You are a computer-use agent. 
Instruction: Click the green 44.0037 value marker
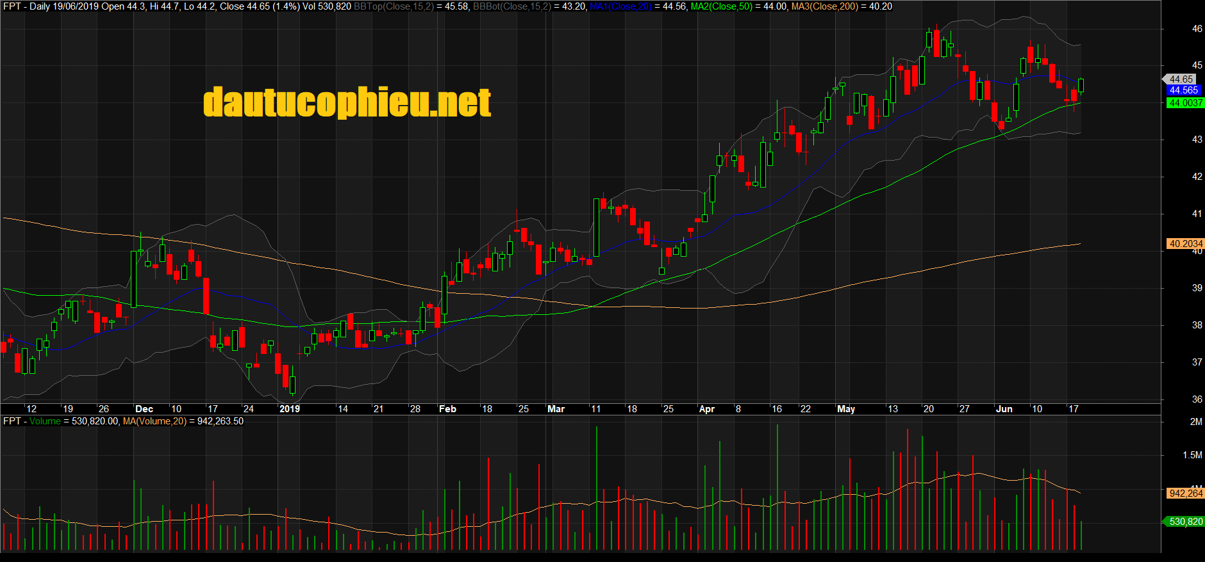[x=1185, y=103]
